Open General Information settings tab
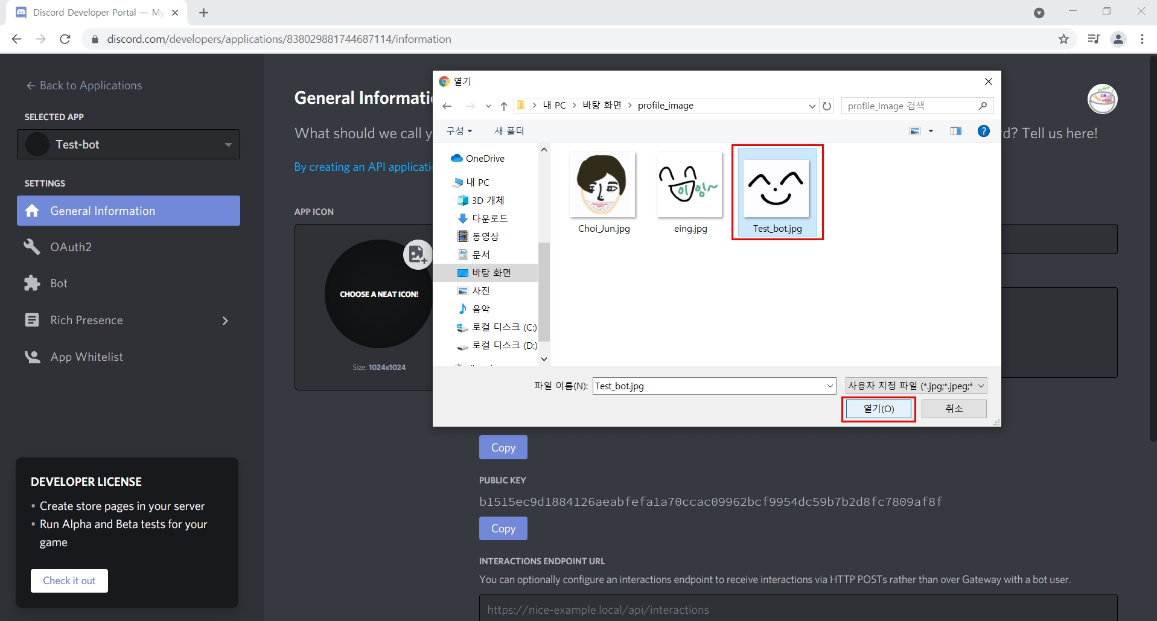Image resolution: width=1157 pixels, height=621 pixels. pos(129,211)
